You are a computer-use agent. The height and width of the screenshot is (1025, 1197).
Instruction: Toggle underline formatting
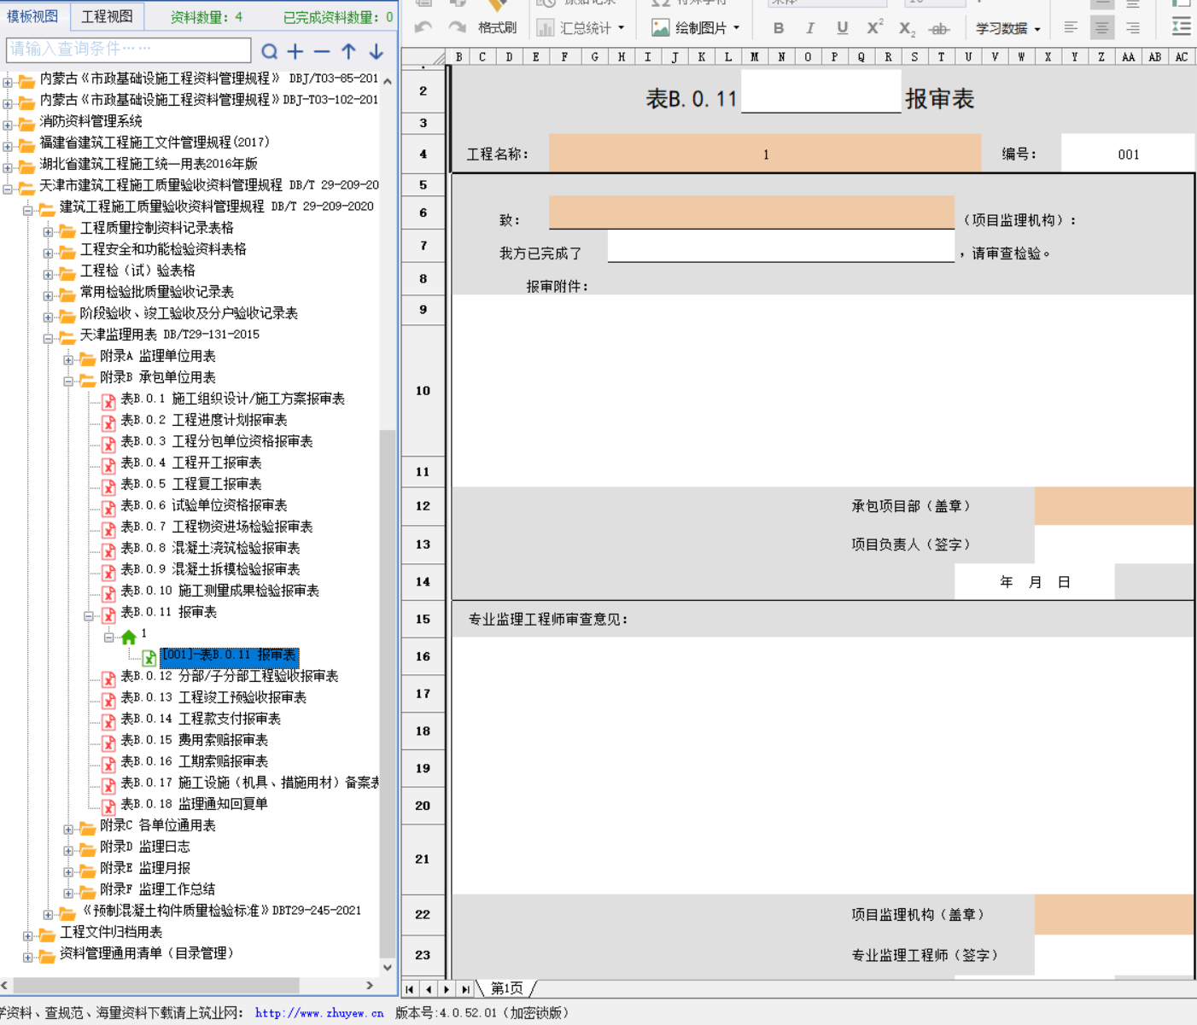[x=842, y=28]
